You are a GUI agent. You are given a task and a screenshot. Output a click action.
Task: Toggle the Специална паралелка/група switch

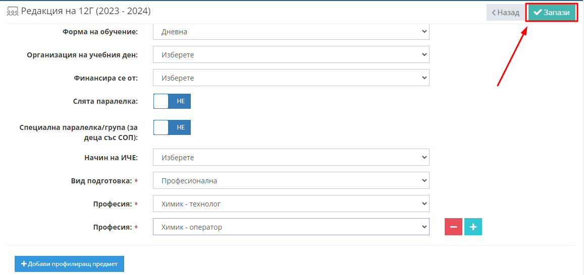(172, 127)
